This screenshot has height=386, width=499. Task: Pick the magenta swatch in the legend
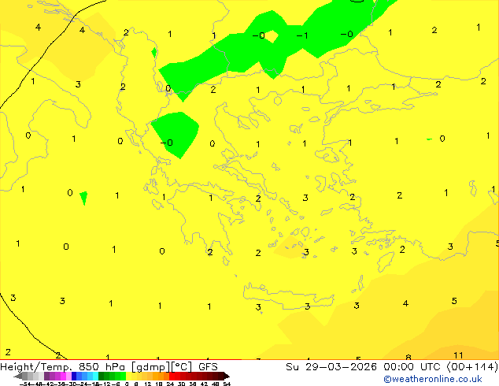coord(63,377)
